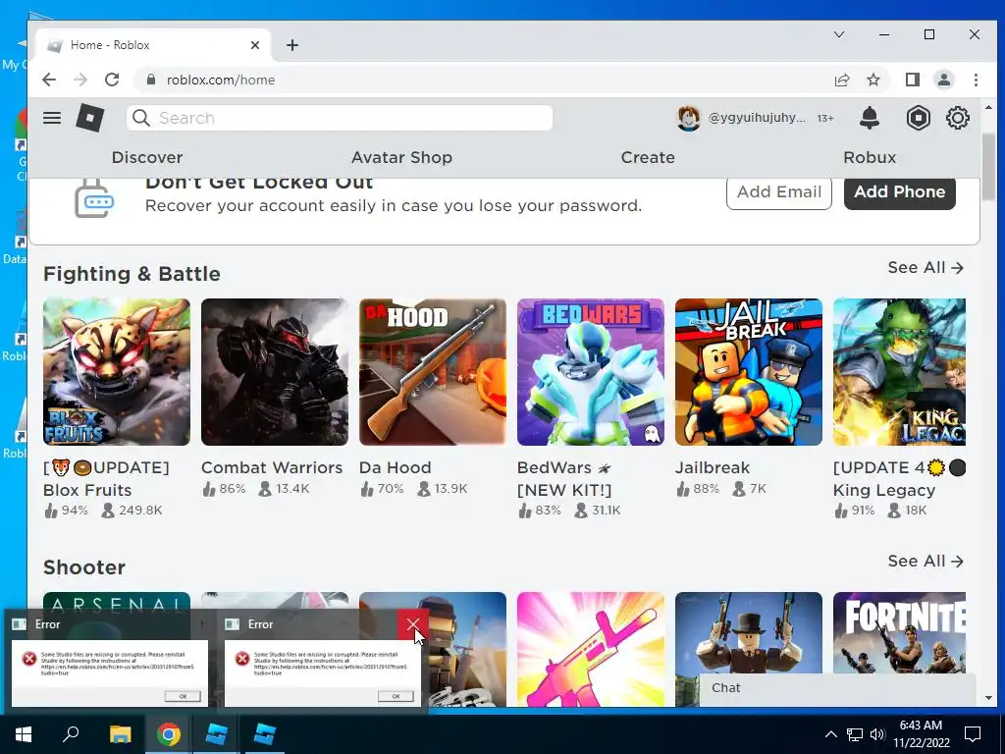
Task: Click OK in second Error preview
Action: 396,696
